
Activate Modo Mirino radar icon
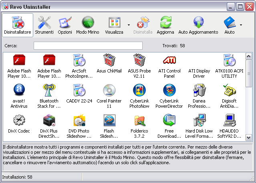point(88,22)
